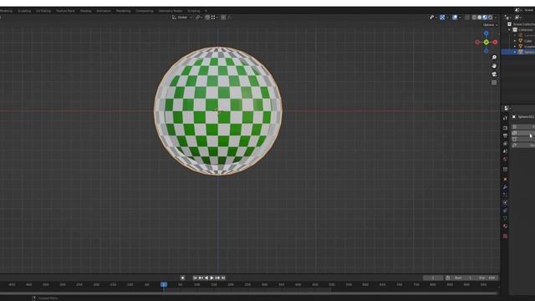This screenshot has width=535, height=301.
Task: Open the Options dropdown in viewport
Action: point(491,25)
